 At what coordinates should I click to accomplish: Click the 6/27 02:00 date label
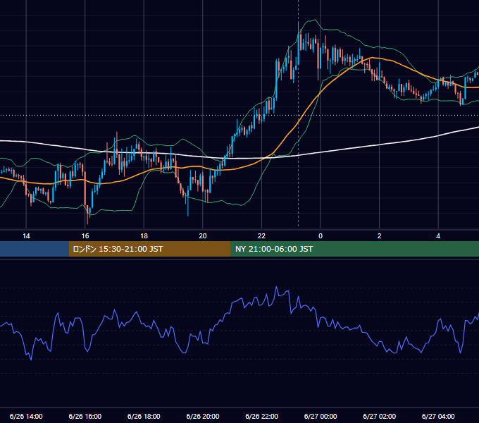(380, 416)
